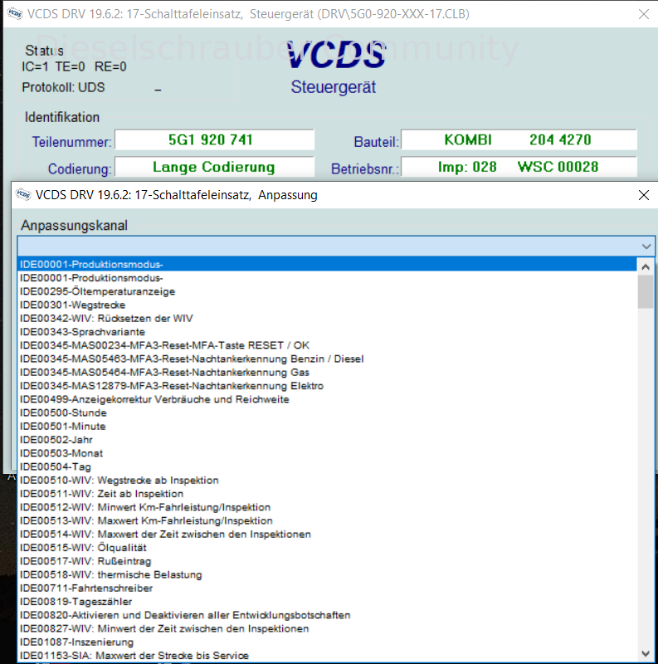Image resolution: width=658 pixels, height=664 pixels.
Task: Select IDE00502-Jahr channel
Action: pos(327,440)
